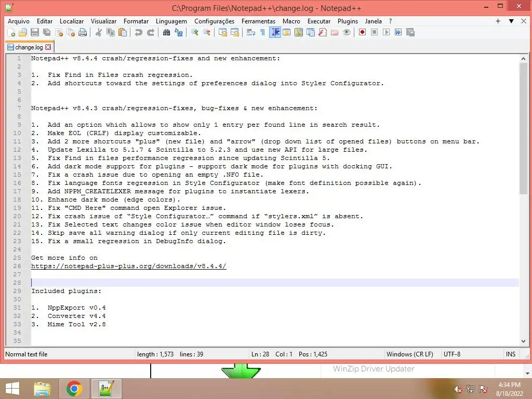Click the Close file toolbar icon
This screenshot has width=532, height=399.
[59, 32]
